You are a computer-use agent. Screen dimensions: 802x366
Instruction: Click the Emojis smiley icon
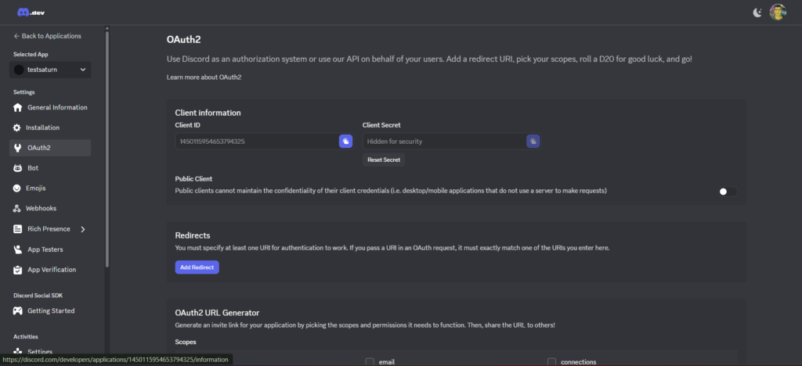pos(18,188)
